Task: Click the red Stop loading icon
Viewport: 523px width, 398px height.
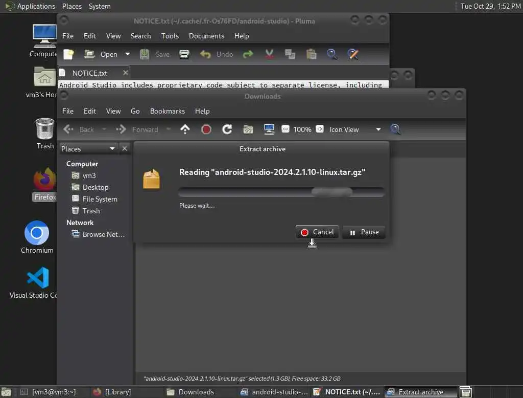Action: tap(206, 129)
